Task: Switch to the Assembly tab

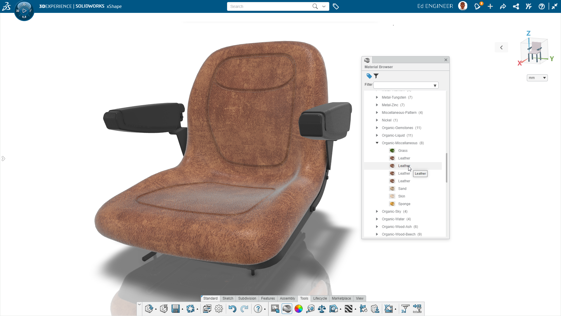Action: 287,298
